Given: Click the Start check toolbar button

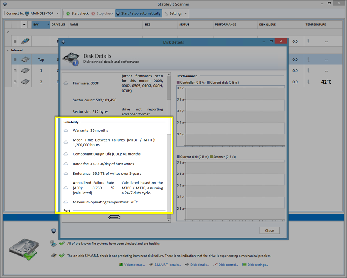Looking at the screenshot, I should pyautogui.click(x=77, y=13).
